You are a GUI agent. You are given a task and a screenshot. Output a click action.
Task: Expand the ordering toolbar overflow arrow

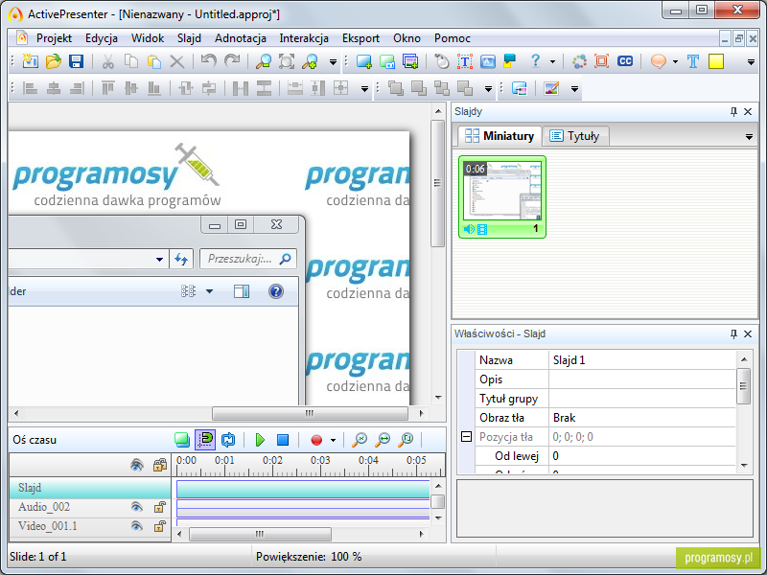coord(488,89)
